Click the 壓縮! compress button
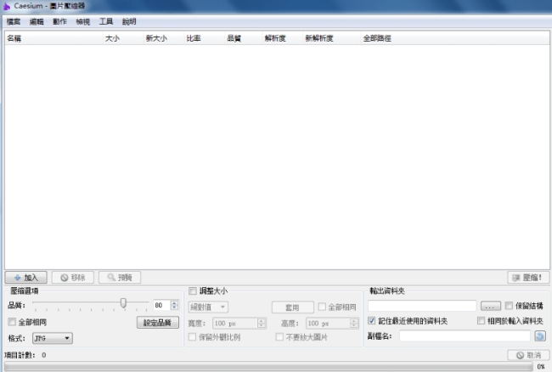 tap(528, 278)
